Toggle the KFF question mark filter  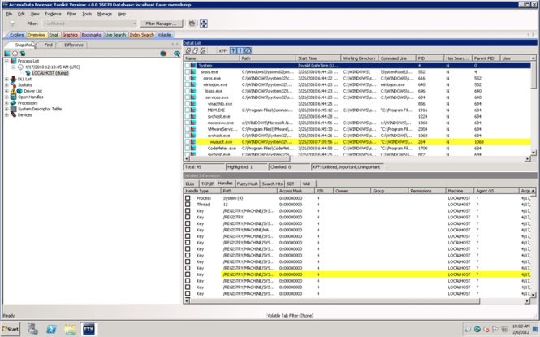tap(233, 50)
